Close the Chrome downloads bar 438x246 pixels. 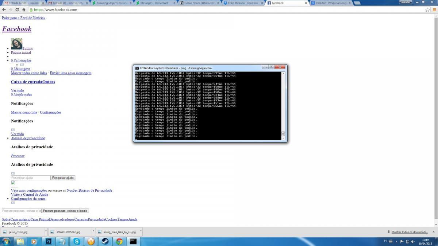[x=434, y=232]
